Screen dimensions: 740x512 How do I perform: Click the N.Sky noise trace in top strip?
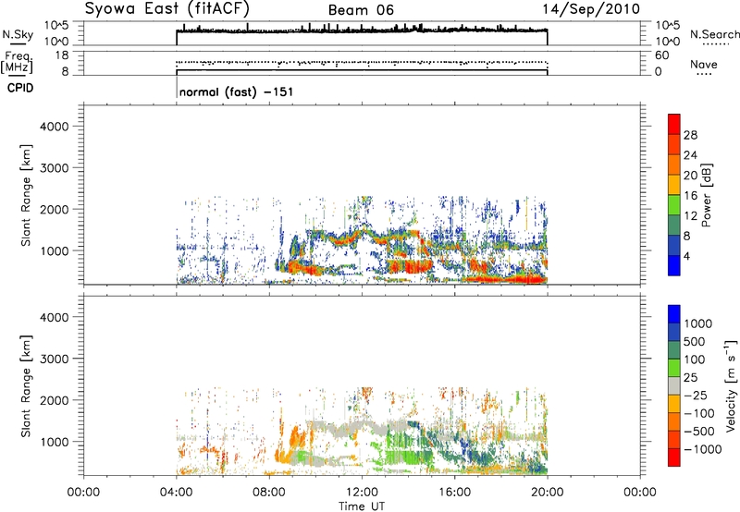click(362, 30)
